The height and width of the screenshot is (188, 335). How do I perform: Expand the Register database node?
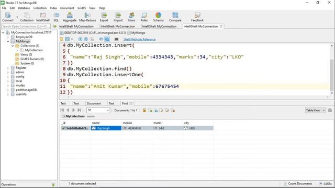[8, 68]
